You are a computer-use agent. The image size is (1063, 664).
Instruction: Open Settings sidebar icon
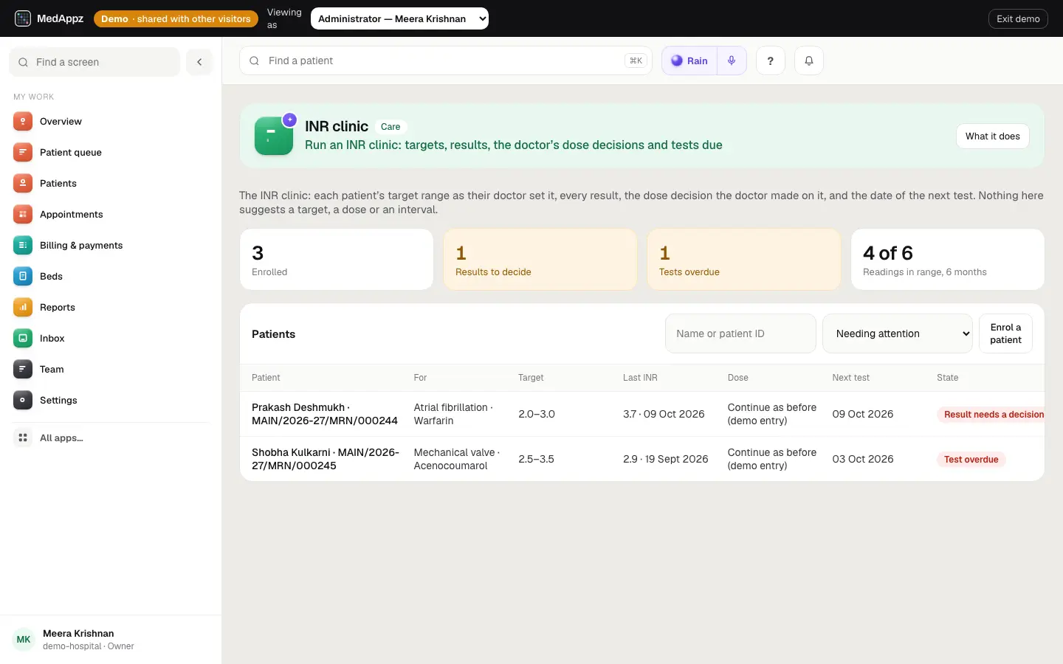pyautogui.click(x=23, y=401)
